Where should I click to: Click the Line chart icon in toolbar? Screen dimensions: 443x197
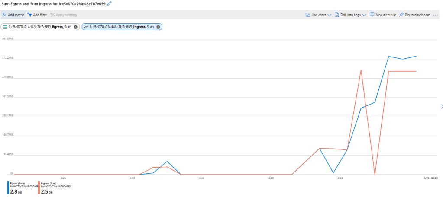(x=307, y=15)
